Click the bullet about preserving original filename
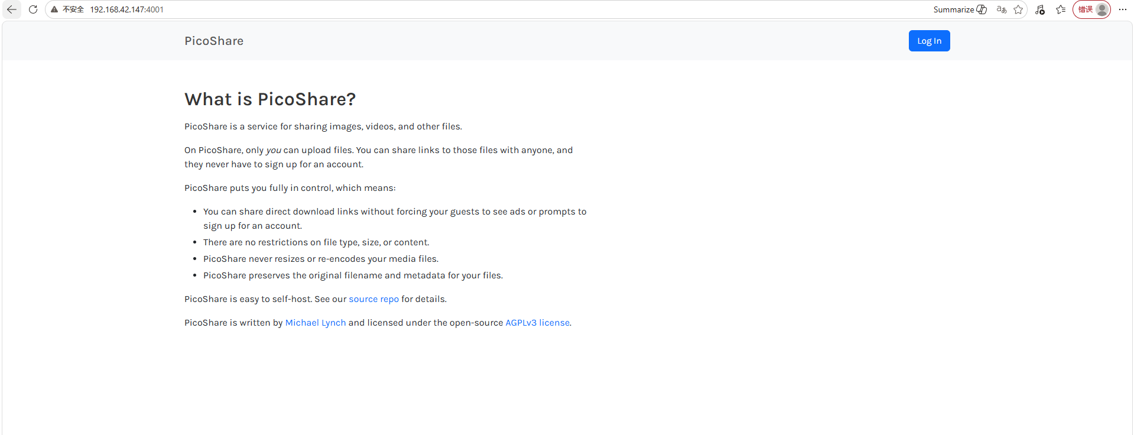Image resolution: width=1134 pixels, height=435 pixels. (x=353, y=275)
